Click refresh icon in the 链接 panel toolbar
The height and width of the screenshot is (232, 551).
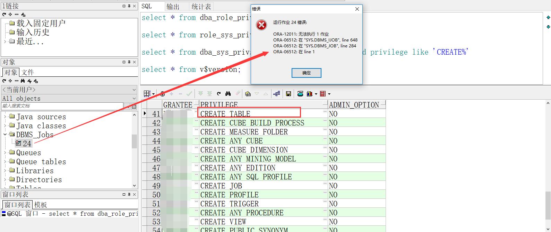coord(4,14)
